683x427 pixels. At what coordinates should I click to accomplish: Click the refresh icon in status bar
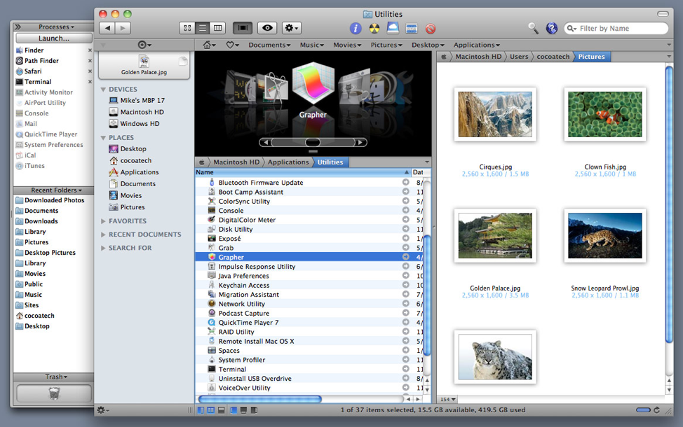coord(657,409)
